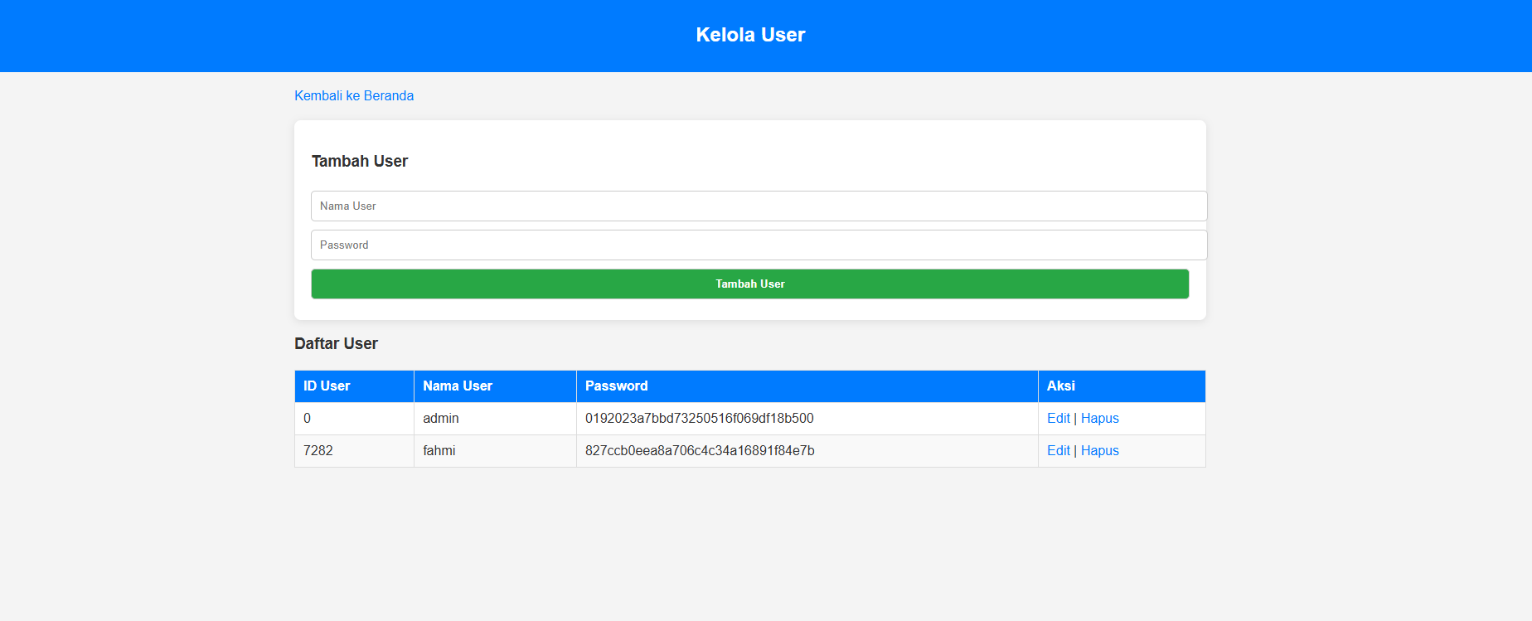Image resolution: width=1532 pixels, height=621 pixels.
Task: Edit the fahmi user row
Action: pyautogui.click(x=1059, y=451)
